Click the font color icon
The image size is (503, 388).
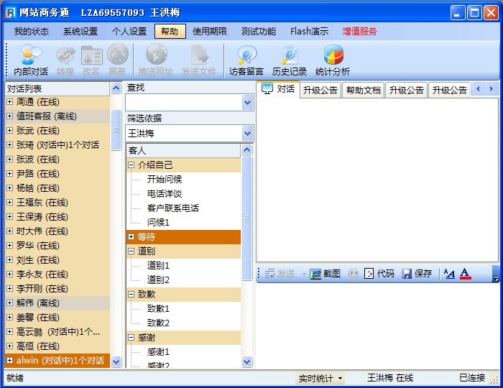pos(465,274)
